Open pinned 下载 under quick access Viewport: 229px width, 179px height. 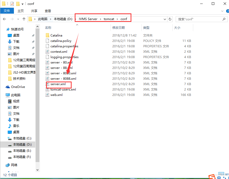tap(16, 42)
